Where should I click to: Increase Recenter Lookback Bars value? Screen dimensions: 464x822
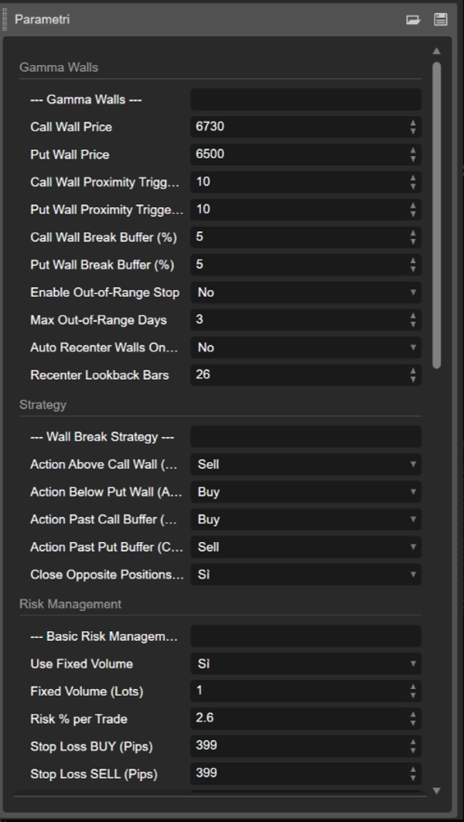pyautogui.click(x=415, y=371)
